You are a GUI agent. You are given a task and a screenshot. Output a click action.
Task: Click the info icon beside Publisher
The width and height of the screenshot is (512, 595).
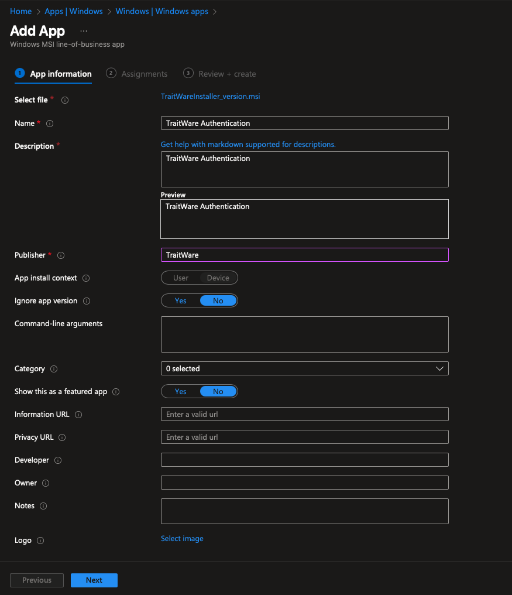pos(61,255)
